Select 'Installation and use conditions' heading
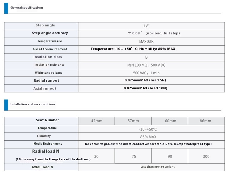This screenshot has width=230, height=175. [32, 104]
